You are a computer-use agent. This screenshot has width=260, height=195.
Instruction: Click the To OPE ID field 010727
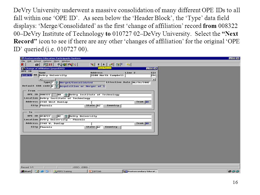point(45,116)
